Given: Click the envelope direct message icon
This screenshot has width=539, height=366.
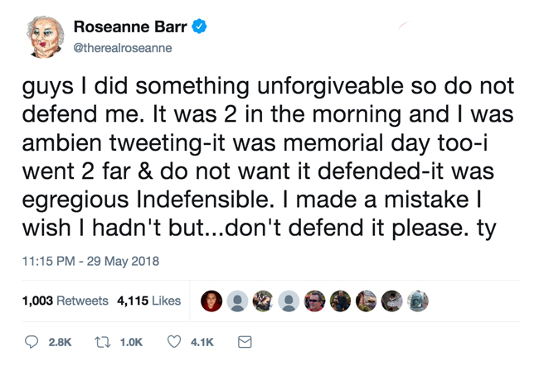Looking at the screenshot, I should coord(245,341).
